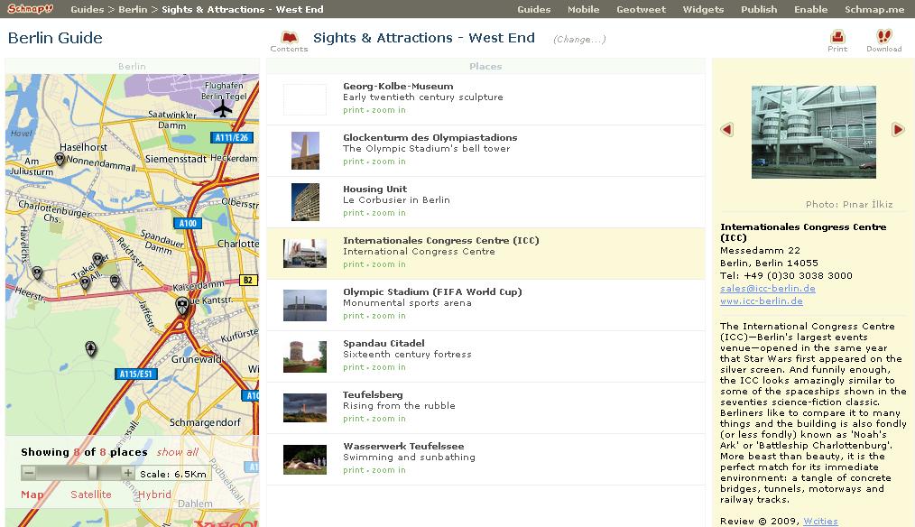The height and width of the screenshot is (527, 915).
Task: Click 'show all' places link
Action: pyautogui.click(x=177, y=452)
